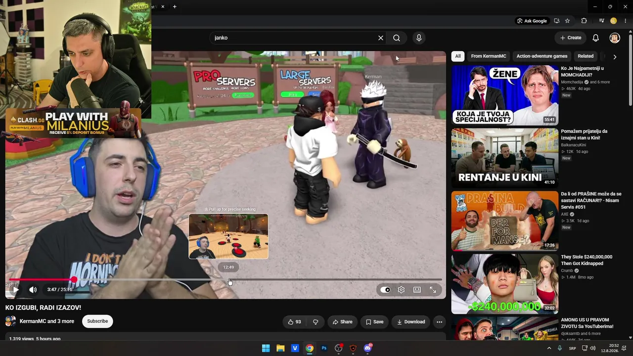Viewport: 633px width, 356px height.
Task: Open 'Ko Je Najpametniji u MOMCHADIJI?' thumbnail
Action: tap(504, 95)
